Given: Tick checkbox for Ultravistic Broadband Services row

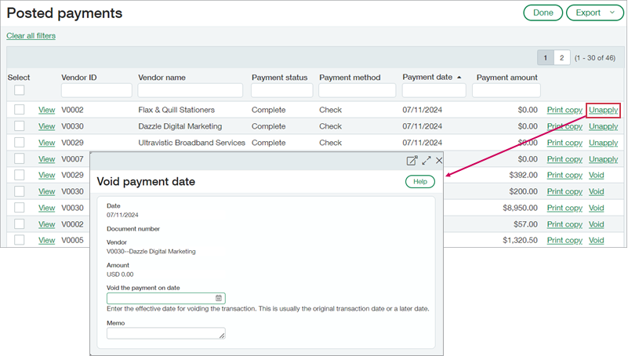Looking at the screenshot, I should tap(20, 143).
